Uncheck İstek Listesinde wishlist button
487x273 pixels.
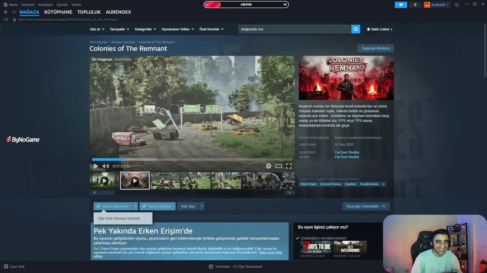tap(113, 206)
